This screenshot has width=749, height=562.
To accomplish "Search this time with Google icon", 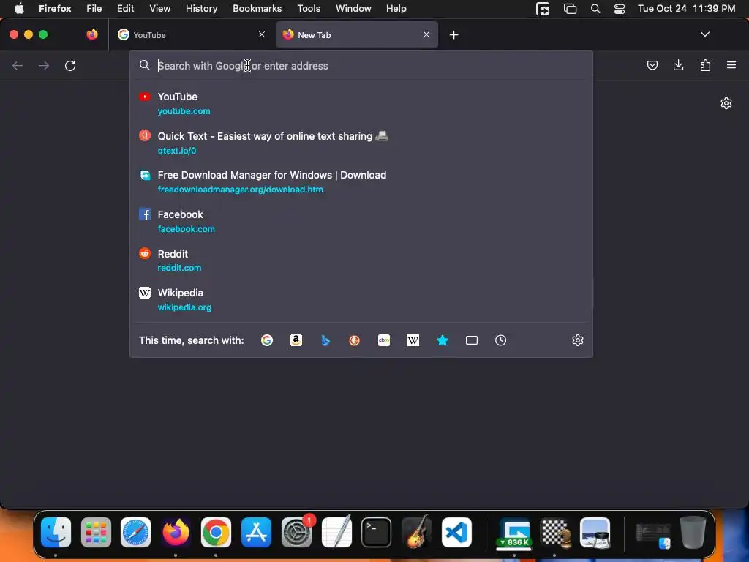I will pyautogui.click(x=267, y=340).
